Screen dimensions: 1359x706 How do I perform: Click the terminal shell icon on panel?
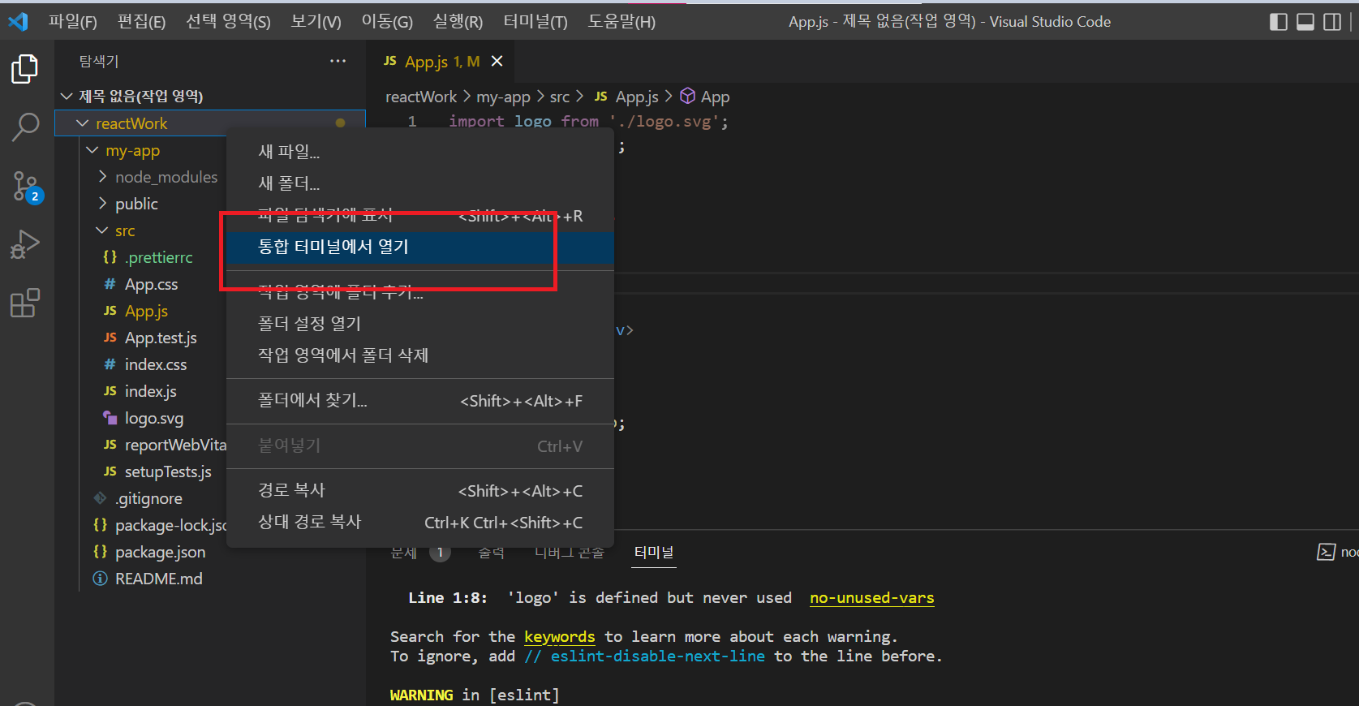tap(1326, 552)
